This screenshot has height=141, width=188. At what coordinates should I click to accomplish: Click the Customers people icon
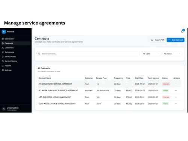tap(3, 48)
